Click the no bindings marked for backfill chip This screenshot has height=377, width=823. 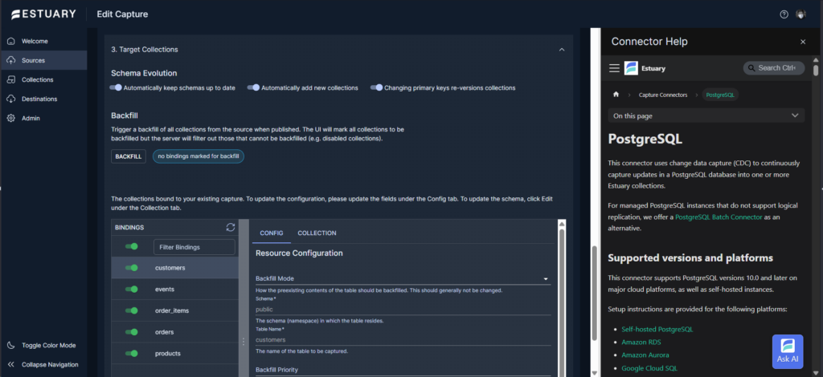point(199,156)
